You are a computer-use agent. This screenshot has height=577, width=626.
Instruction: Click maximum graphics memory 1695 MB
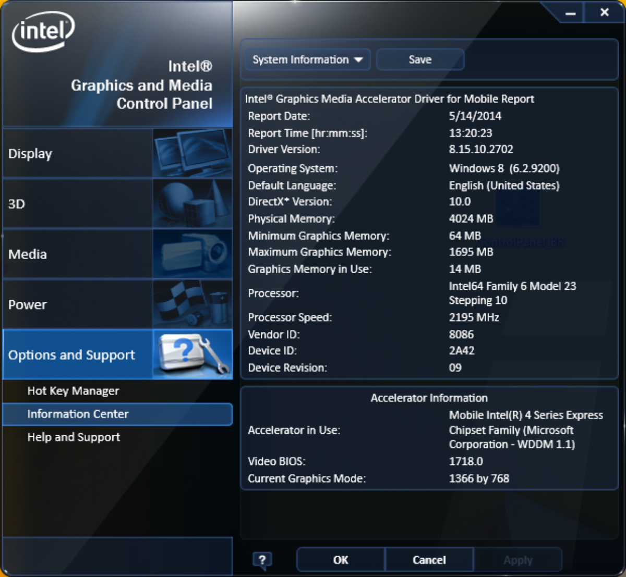click(471, 252)
